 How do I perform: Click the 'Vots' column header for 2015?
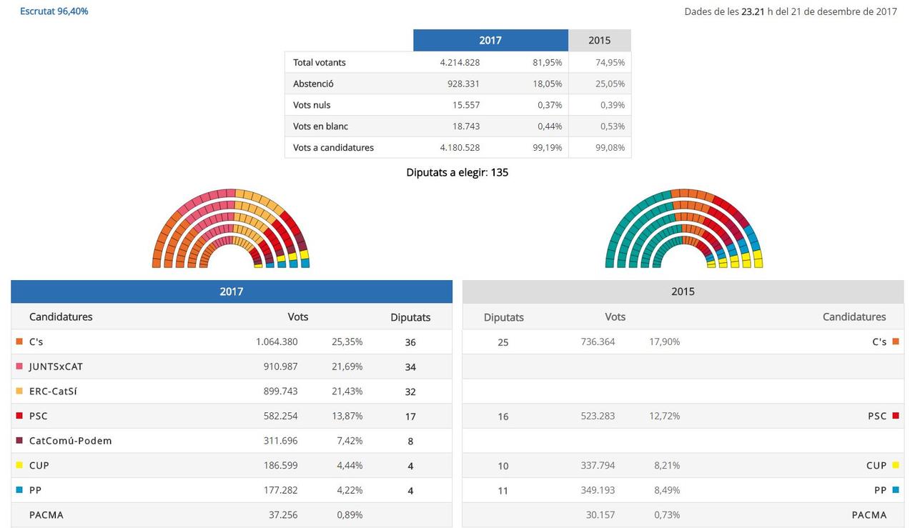[615, 317]
